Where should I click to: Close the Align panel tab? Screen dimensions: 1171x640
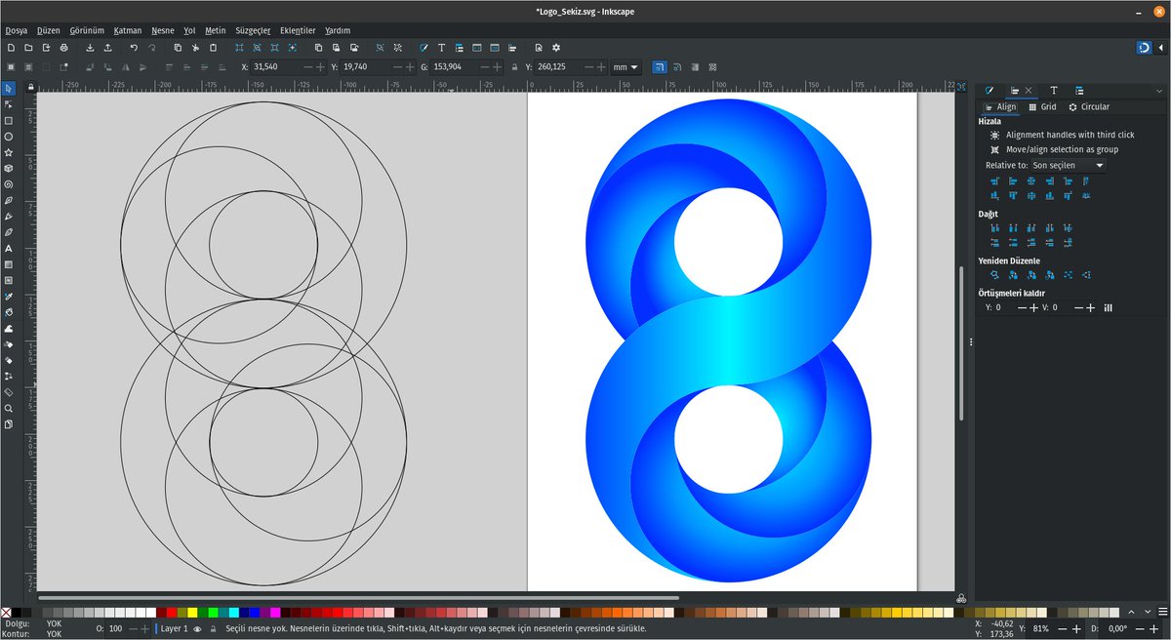[1028, 90]
